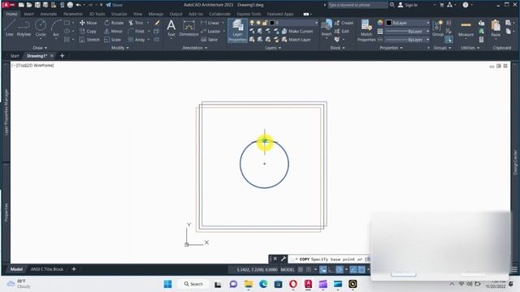Toggle grid display in status bar

[301, 269]
